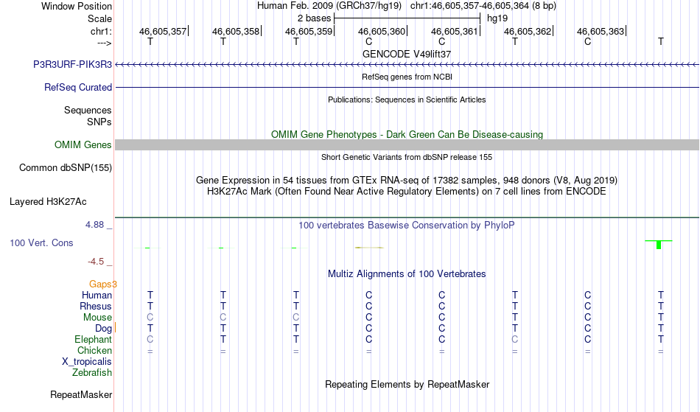Click position label 46,605,362 on ruler
The height and width of the screenshot is (412, 700).
[x=528, y=31]
